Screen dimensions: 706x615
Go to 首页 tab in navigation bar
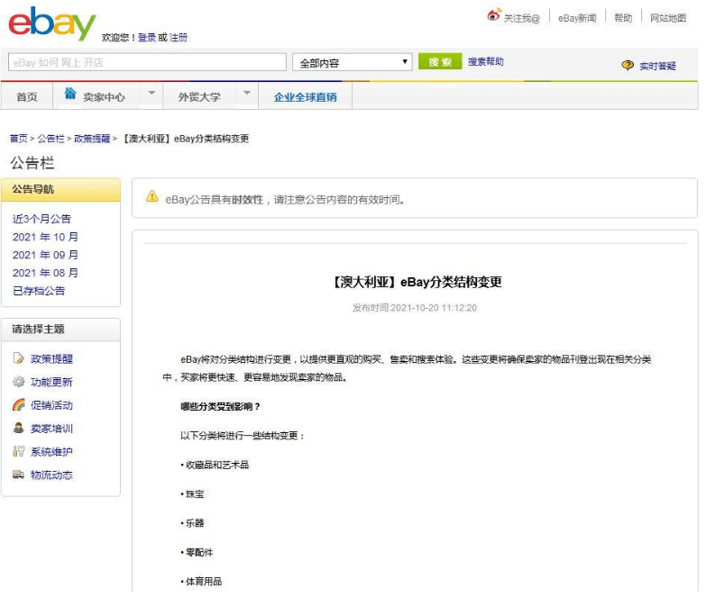(26, 96)
